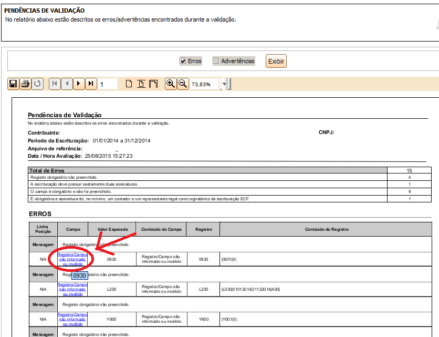
Task: Go to previous report page
Action: point(67,84)
